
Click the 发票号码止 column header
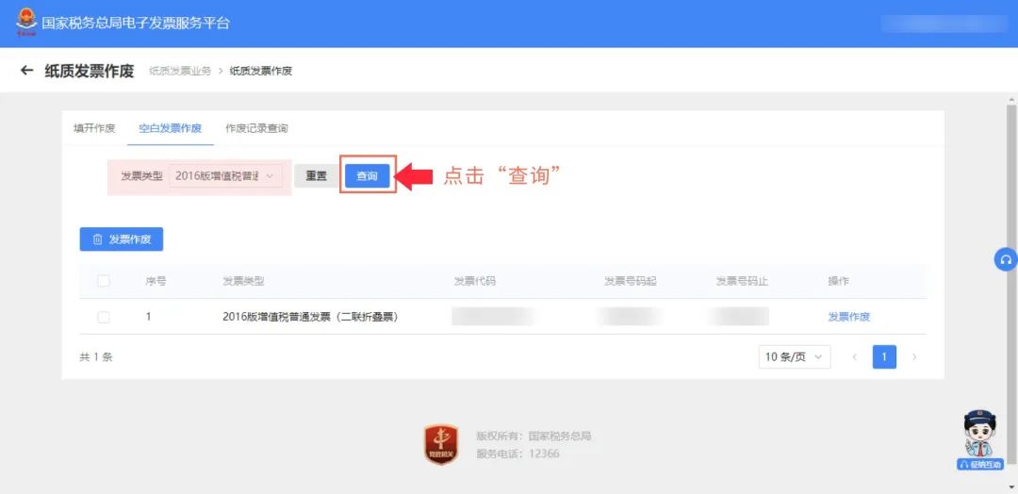click(x=742, y=281)
